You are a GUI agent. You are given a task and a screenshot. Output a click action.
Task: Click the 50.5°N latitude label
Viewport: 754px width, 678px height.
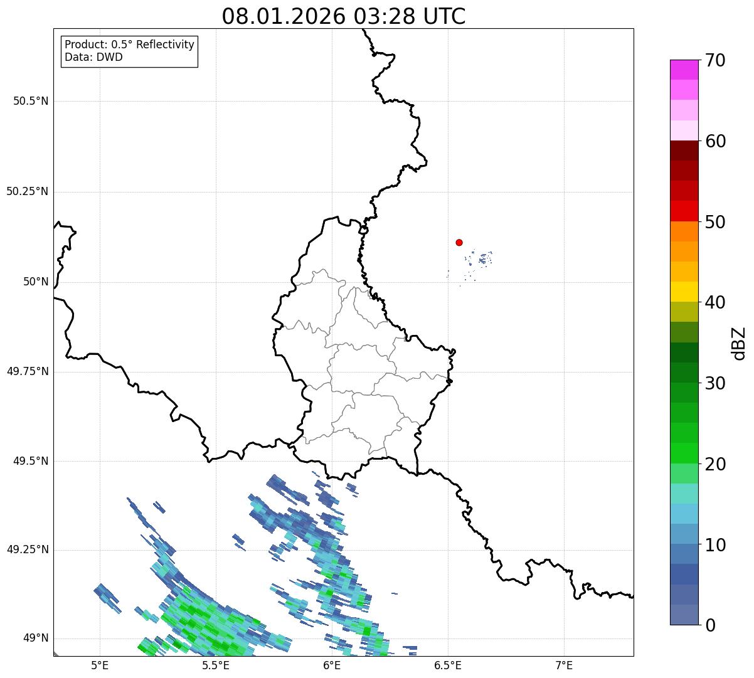coord(31,101)
